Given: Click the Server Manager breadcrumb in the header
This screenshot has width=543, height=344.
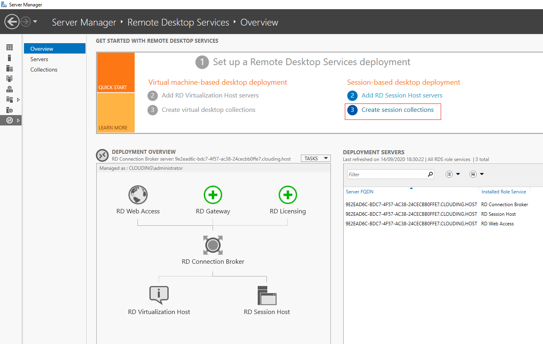Looking at the screenshot, I should tap(84, 22).
